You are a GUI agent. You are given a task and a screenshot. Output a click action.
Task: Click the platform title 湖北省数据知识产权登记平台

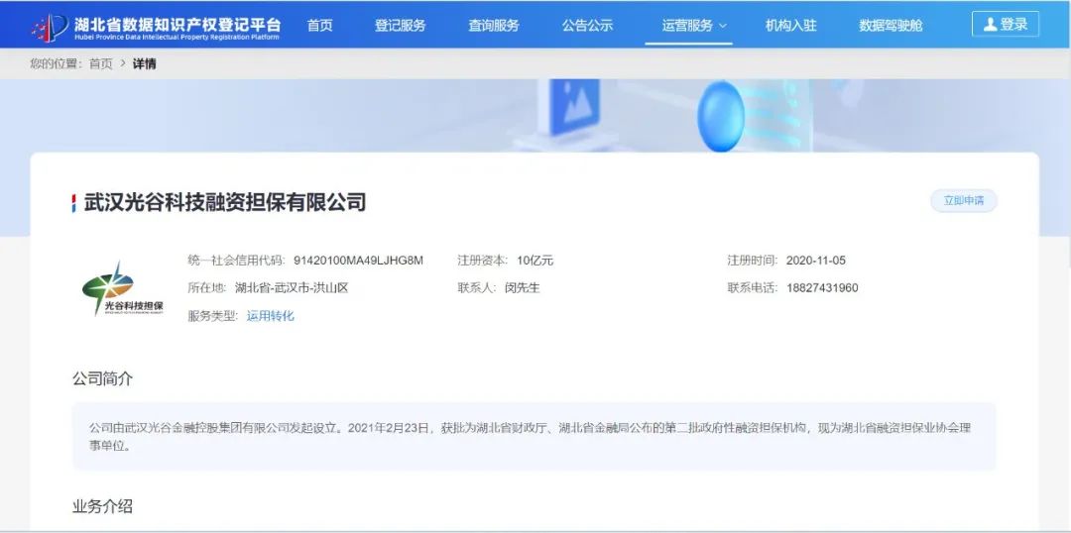pos(177,25)
